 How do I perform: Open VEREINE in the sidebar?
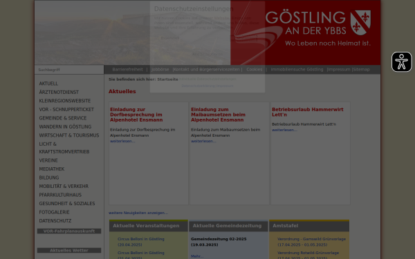click(48, 160)
